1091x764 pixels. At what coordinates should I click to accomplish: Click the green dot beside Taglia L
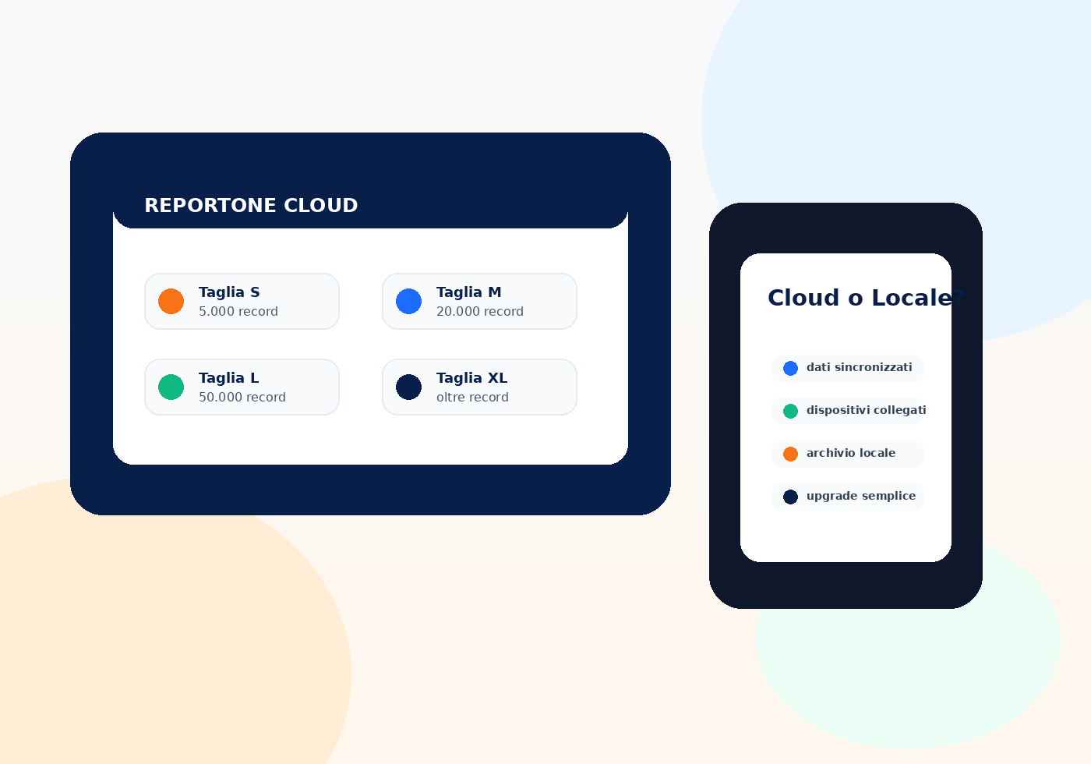click(171, 387)
